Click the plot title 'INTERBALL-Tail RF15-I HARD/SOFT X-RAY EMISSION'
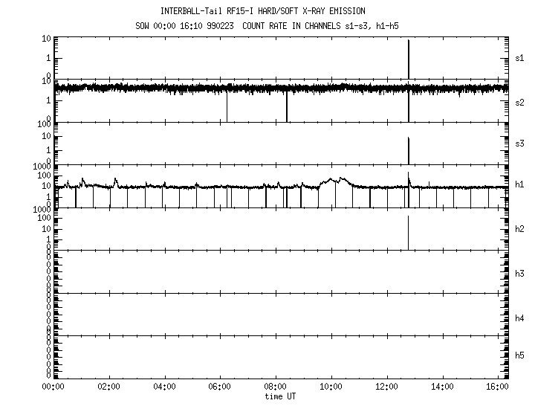535x409 pixels. tap(262, 11)
